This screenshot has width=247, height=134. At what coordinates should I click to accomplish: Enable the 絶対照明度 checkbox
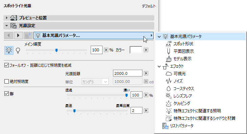(6, 82)
